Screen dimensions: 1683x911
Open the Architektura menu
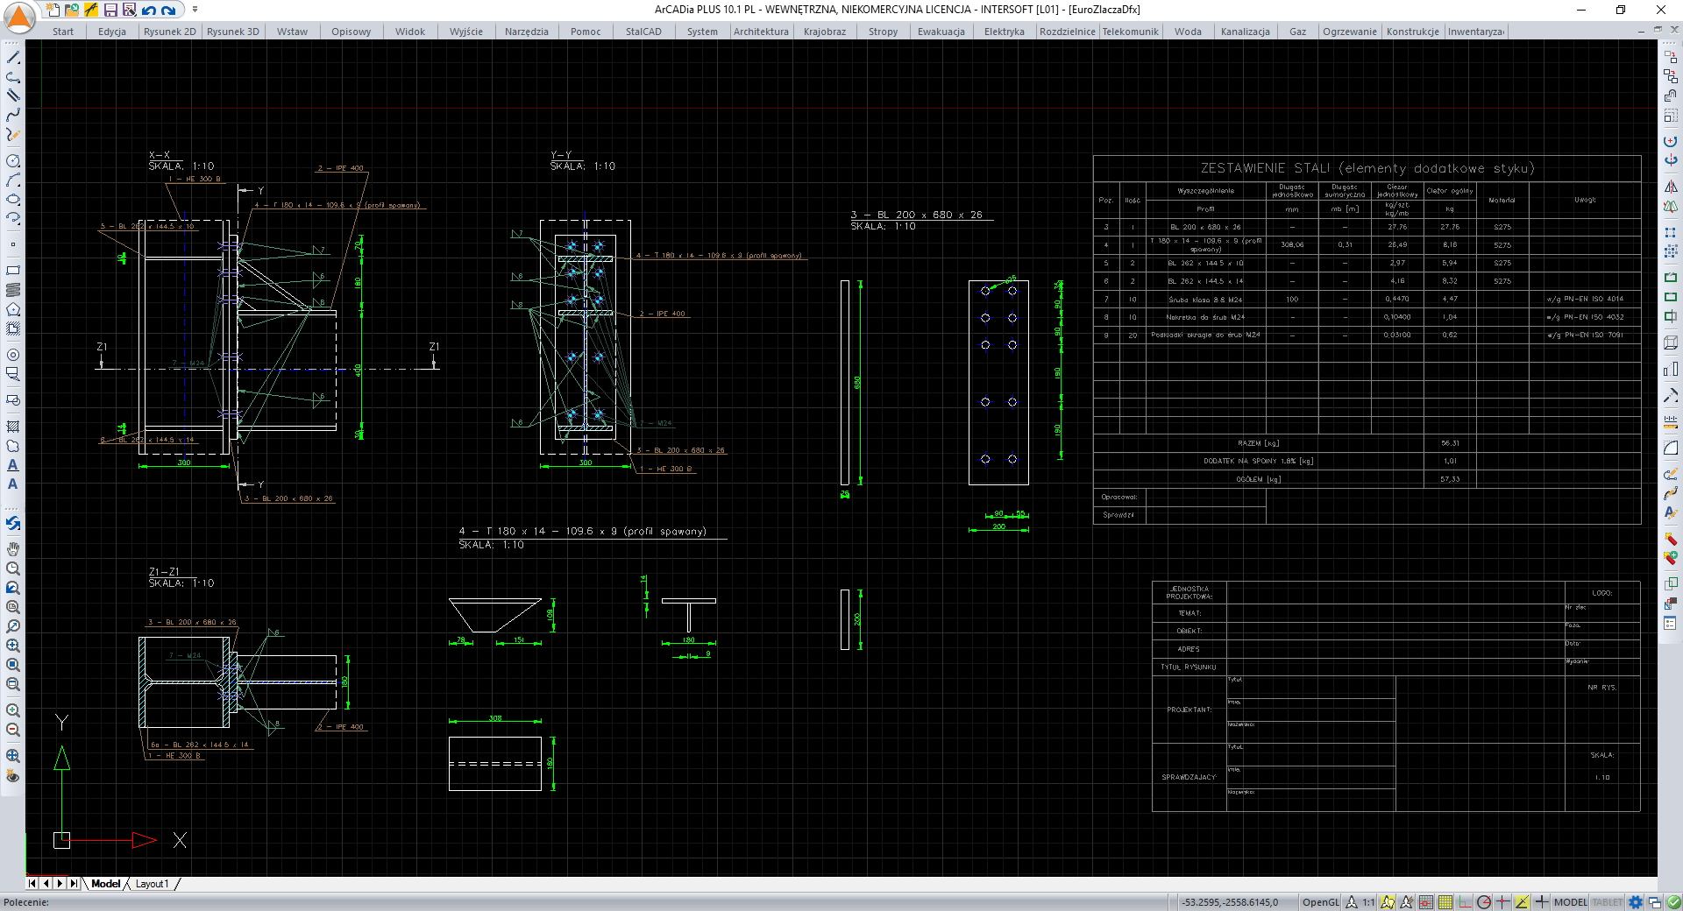(761, 31)
